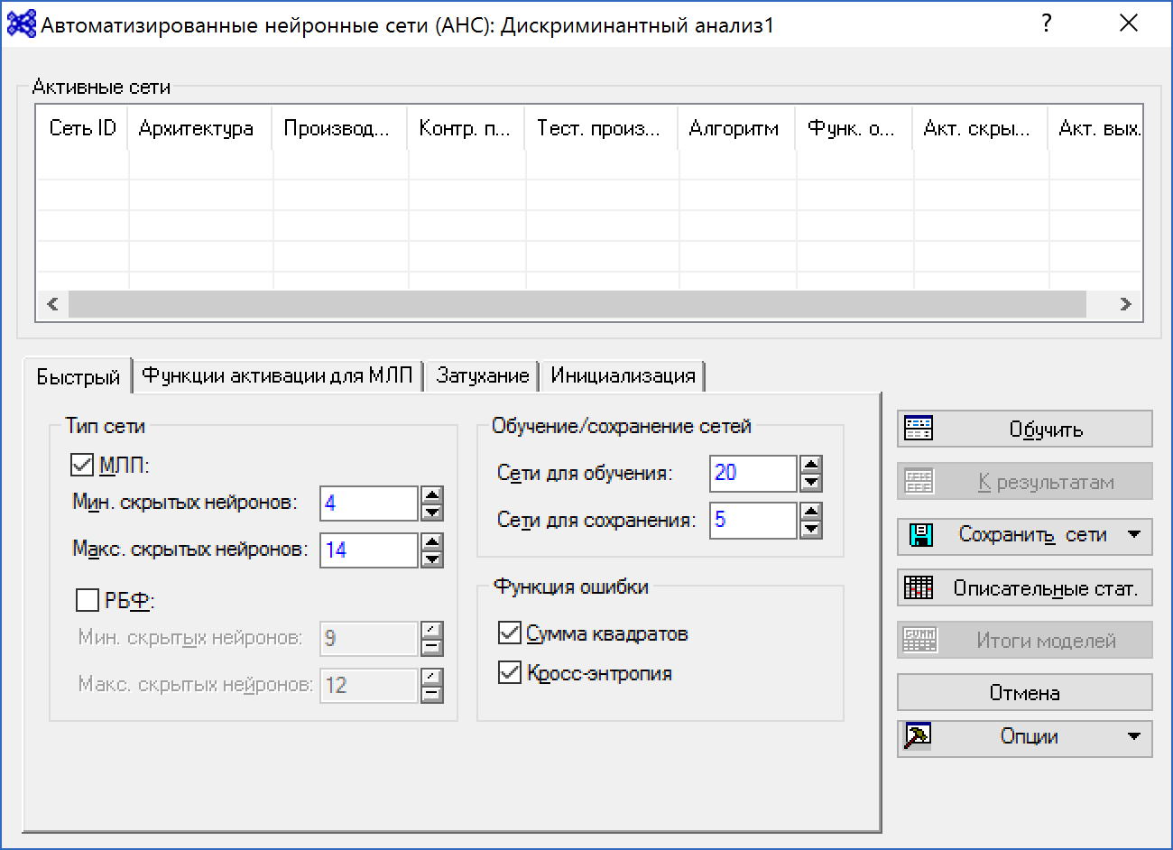Switch to the Быстрый tab
This screenshot has width=1173, height=850.
coord(78,376)
